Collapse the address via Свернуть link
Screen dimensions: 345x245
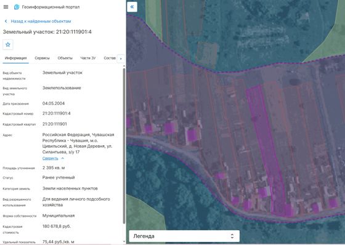(x=50, y=158)
